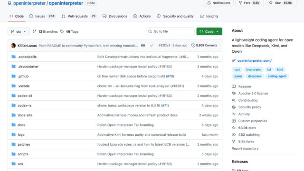Select the deepseek topic tag
This screenshot has width=304, height=171.
(255, 76)
